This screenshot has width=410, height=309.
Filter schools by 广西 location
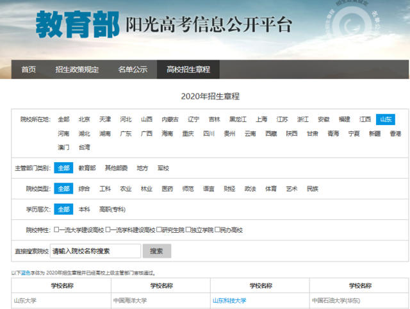147,133
